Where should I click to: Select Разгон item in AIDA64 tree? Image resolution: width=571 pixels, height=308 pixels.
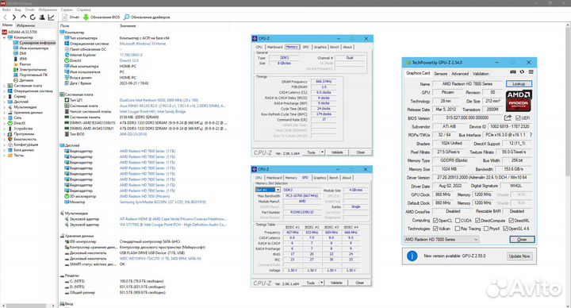coord(22,64)
